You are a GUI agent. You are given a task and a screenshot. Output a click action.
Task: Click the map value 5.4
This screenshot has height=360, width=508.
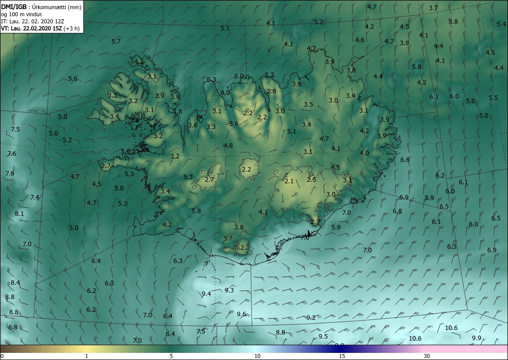tap(501, 24)
